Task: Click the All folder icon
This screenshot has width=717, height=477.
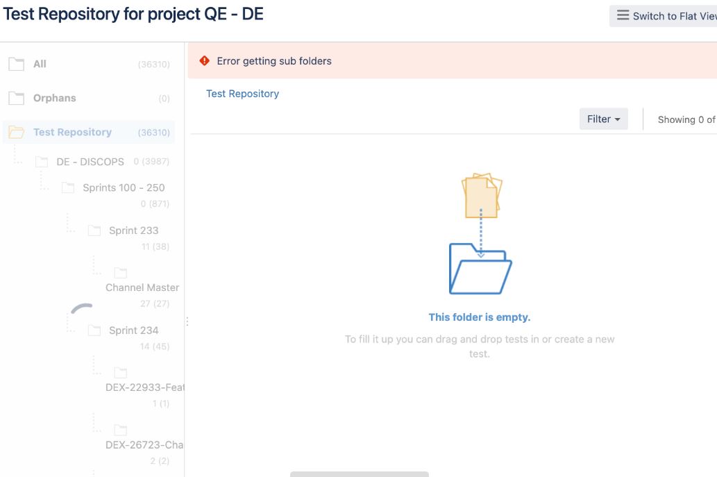Action: [16, 64]
